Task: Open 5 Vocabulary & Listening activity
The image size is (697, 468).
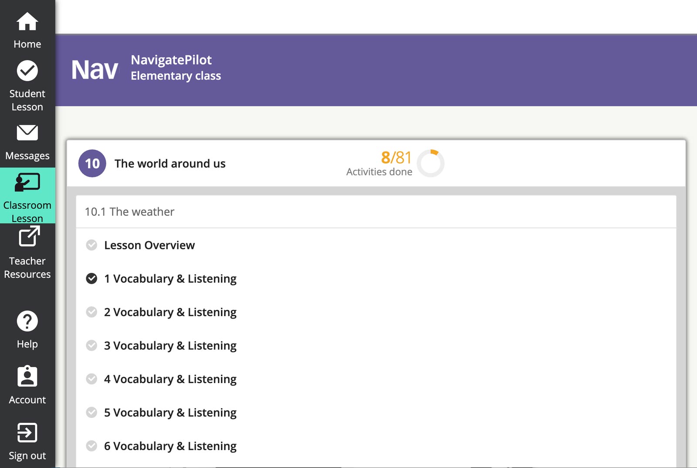Action: [x=170, y=413]
